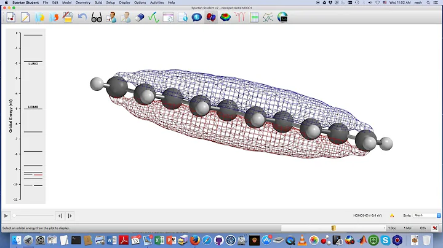This screenshot has width=443, height=248.
Task: Play the molecule animation
Action: pyautogui.click(x=6, y=216)
